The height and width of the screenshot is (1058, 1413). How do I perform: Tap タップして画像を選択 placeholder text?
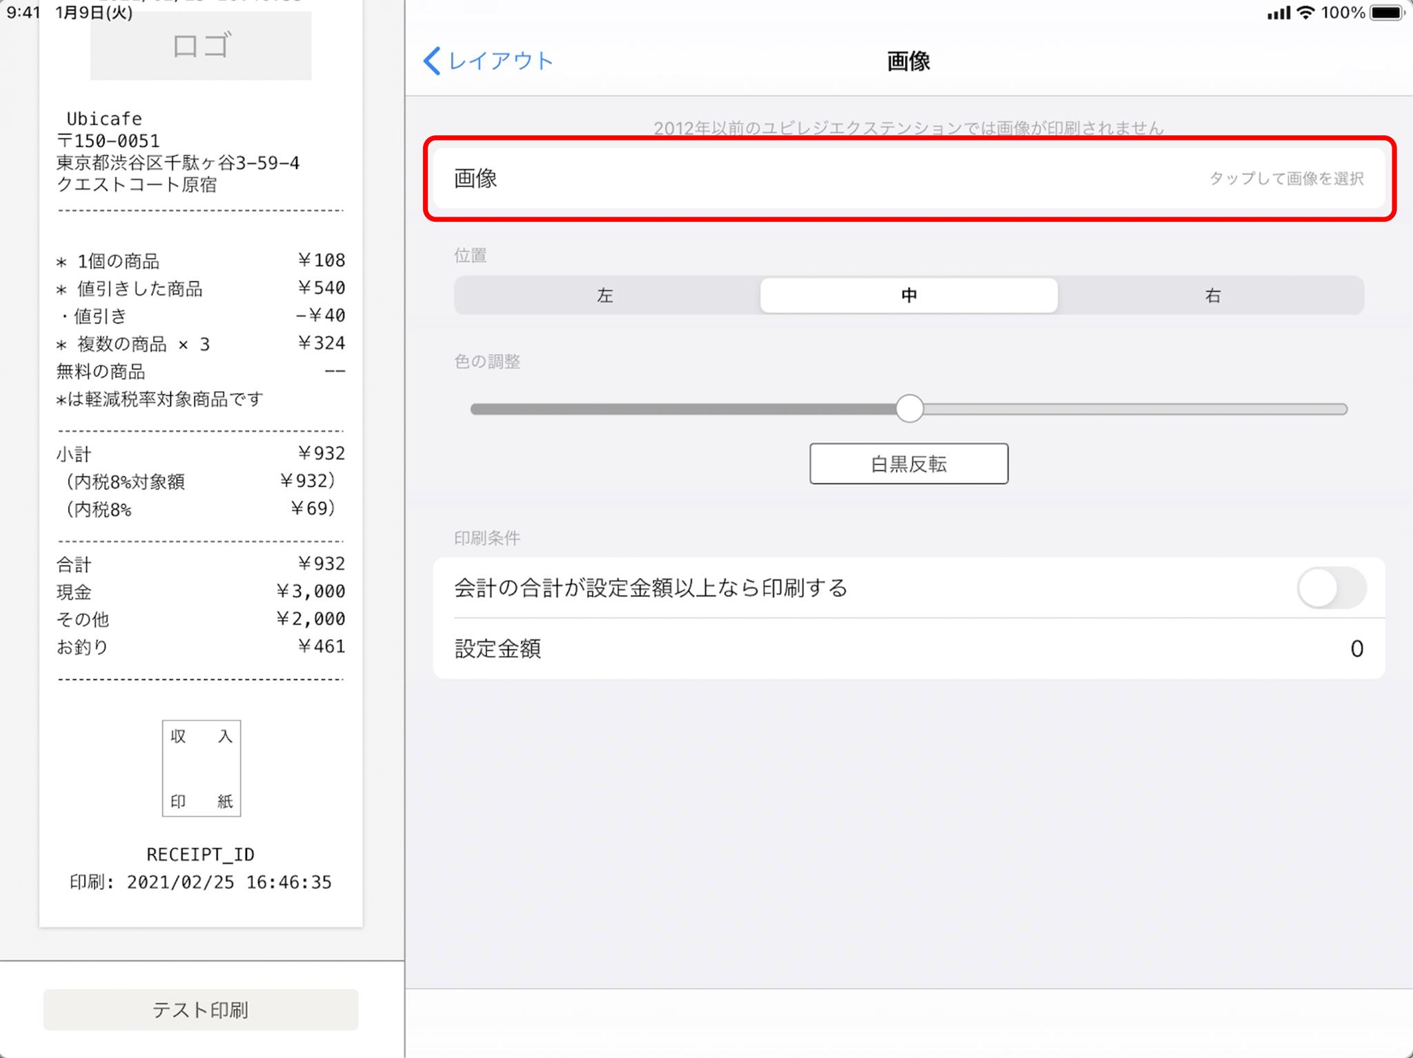pyautogui.click(x=1286, y=179)
